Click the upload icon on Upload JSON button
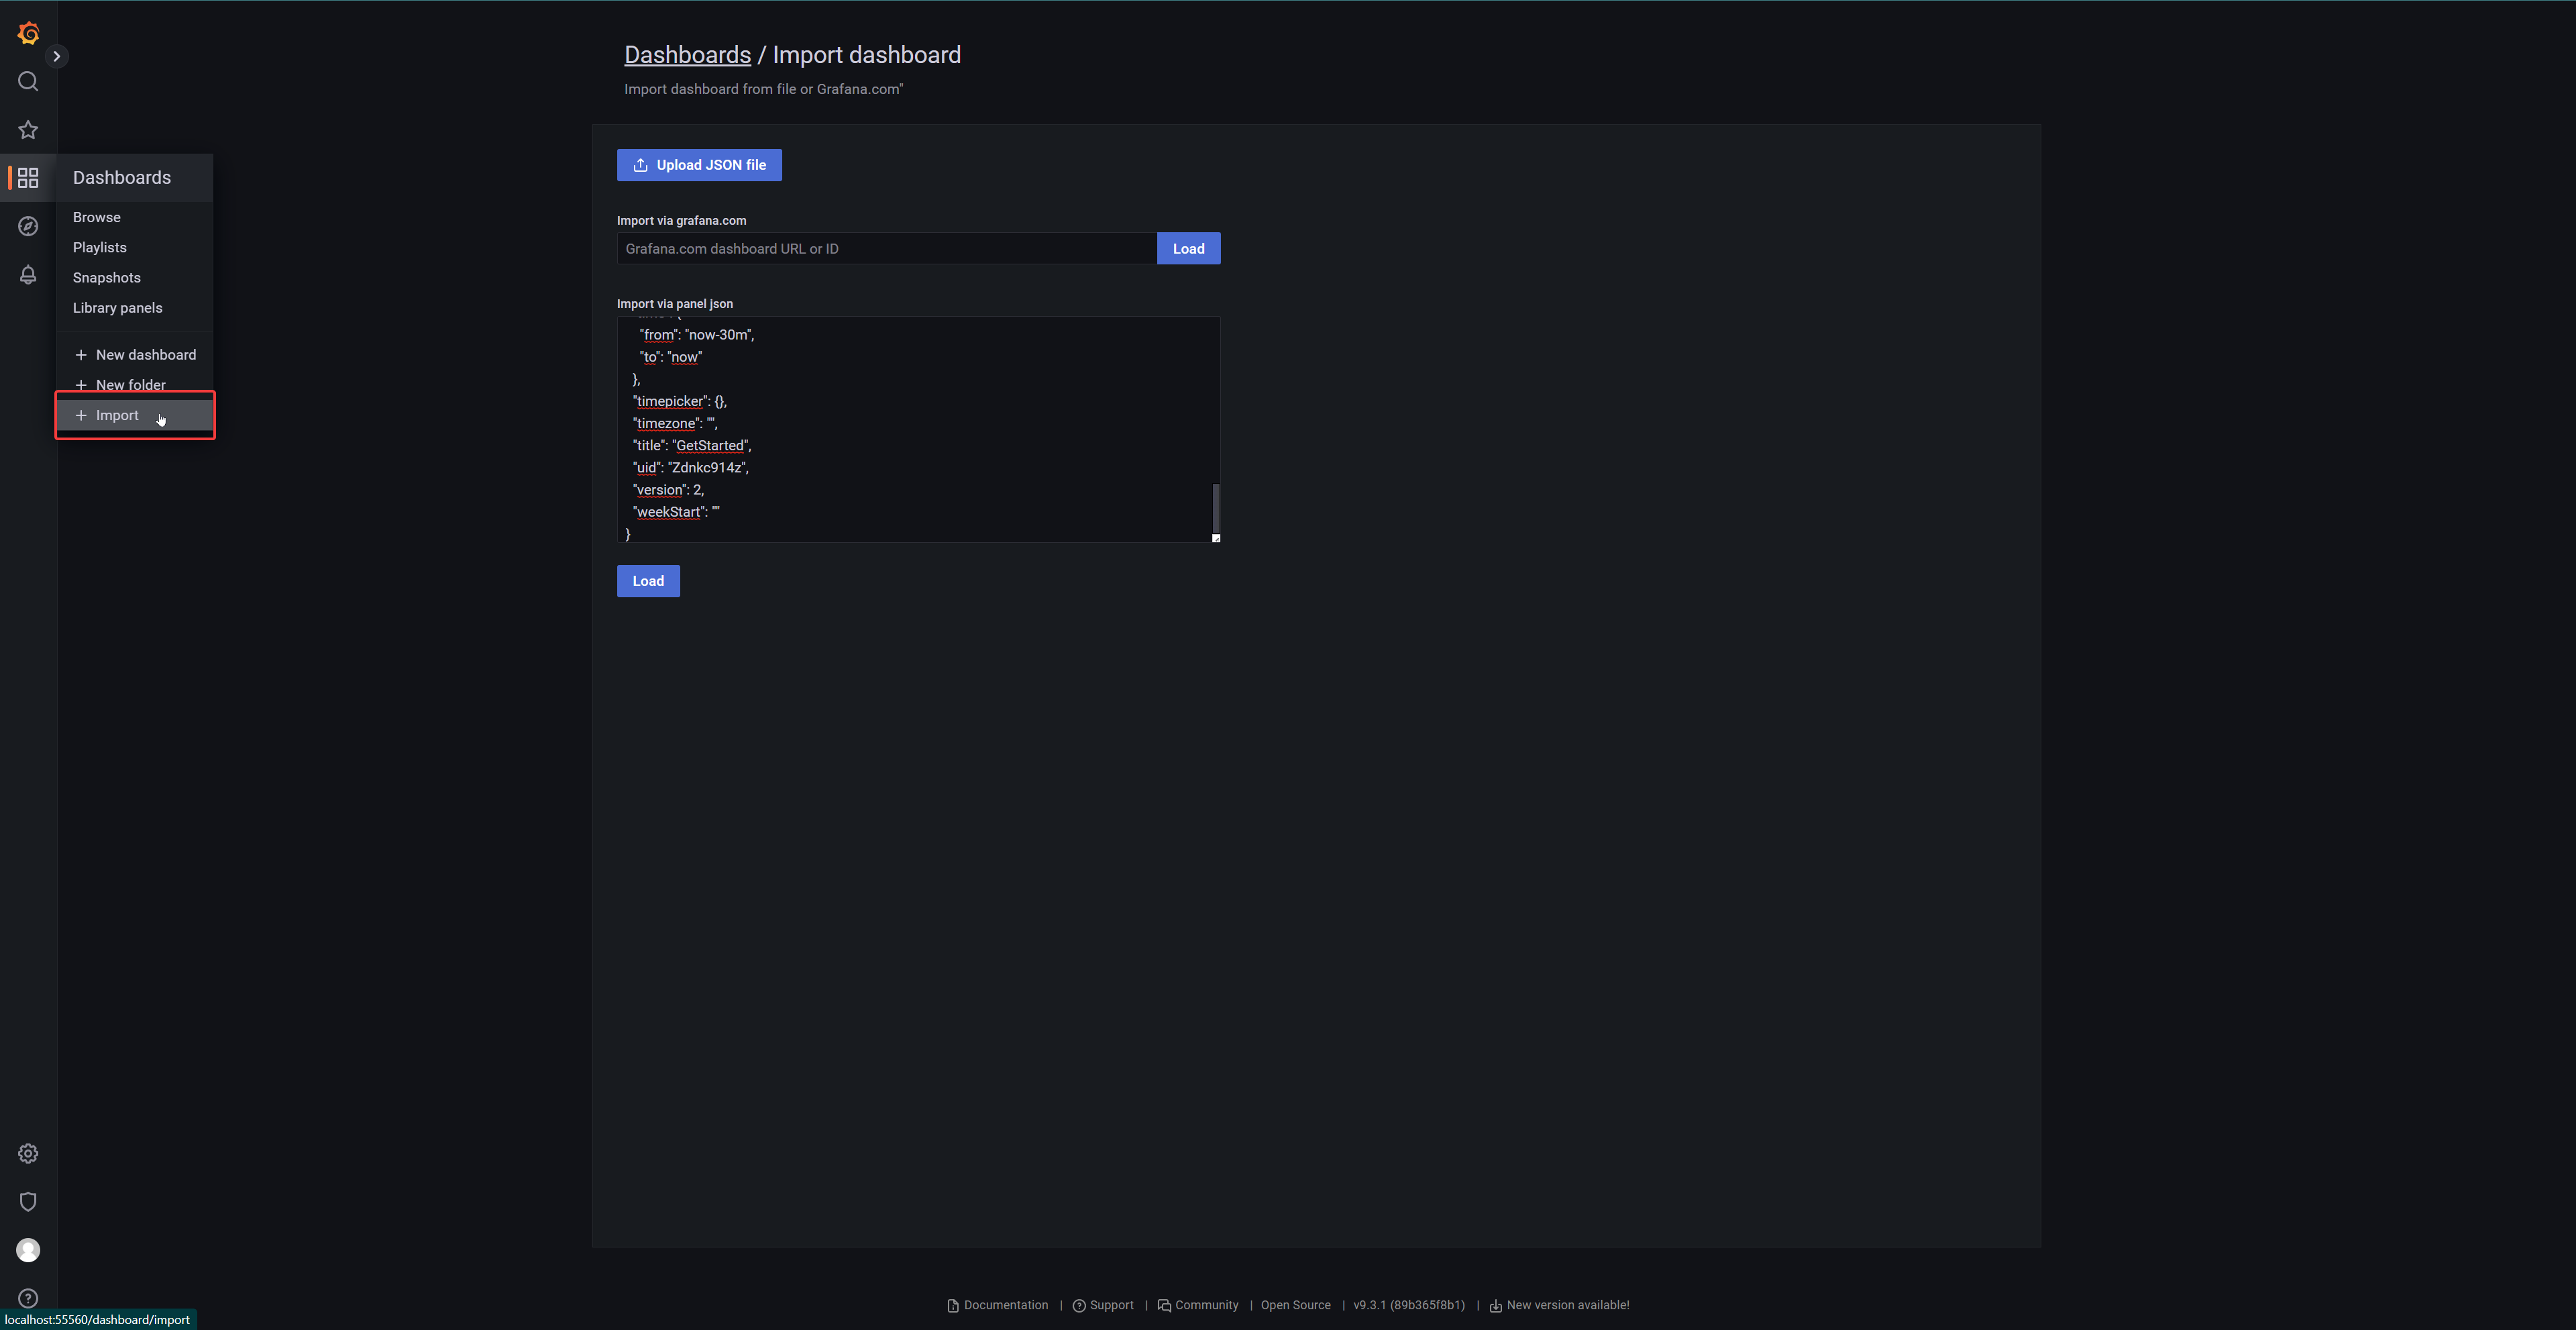This screenshot has height=1330, width=2576. [640, 165]
